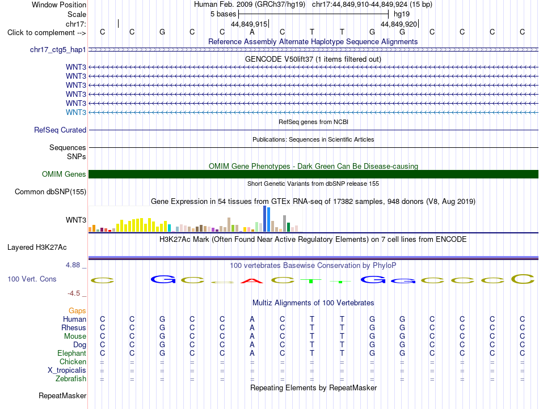Screen dimensions: 539x409
Task: Click the hg19 label beside scale bar
Action: 402,14
